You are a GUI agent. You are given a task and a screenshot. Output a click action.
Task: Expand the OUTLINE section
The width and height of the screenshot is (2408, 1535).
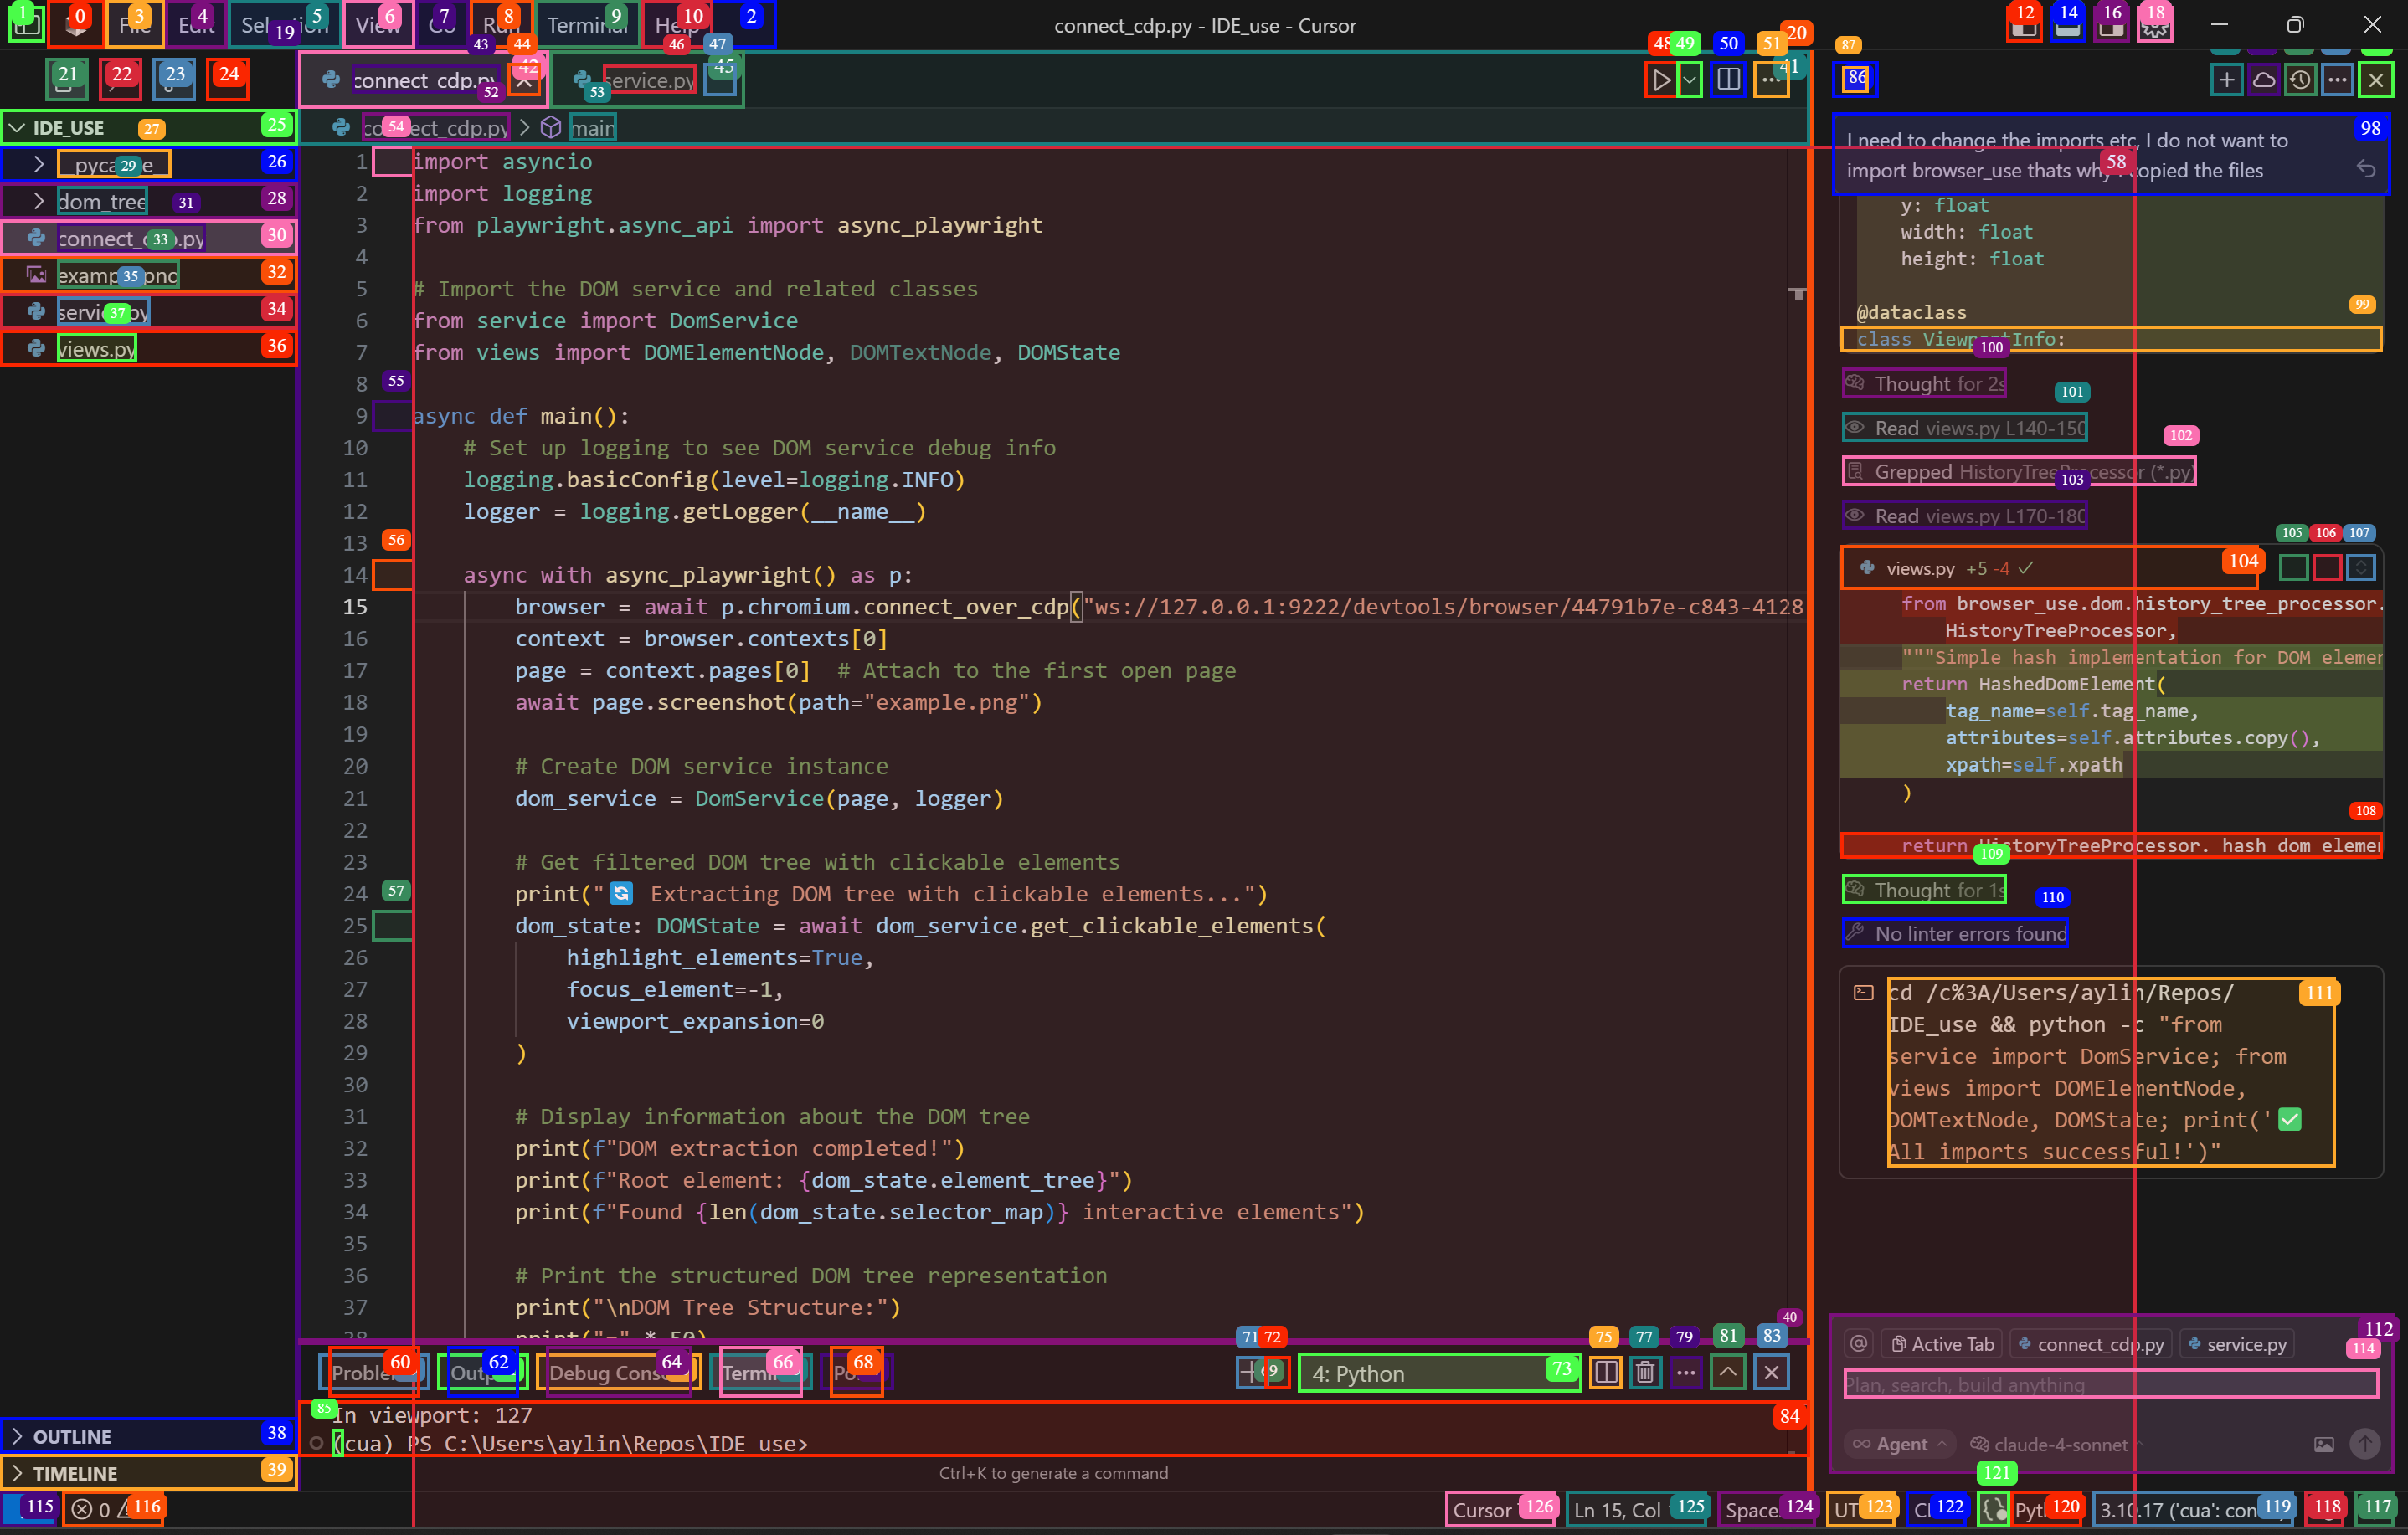point(148,1435)
